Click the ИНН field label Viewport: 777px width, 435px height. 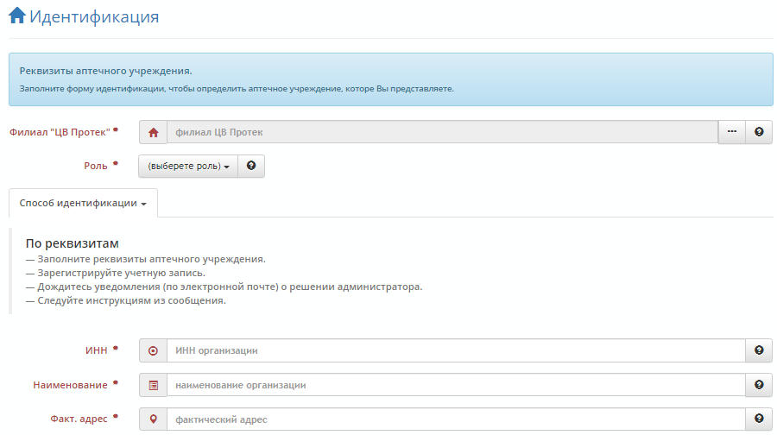[x=97, y=350]
